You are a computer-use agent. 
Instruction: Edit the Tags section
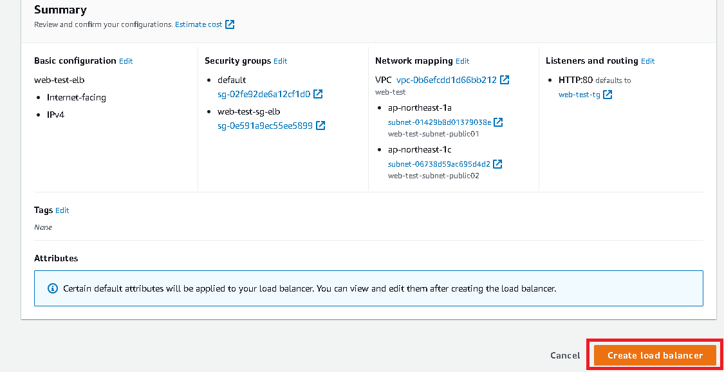coord(62,210)
